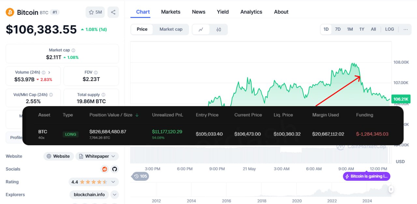Click the $2.23T FDV value
Image resolution: width=417 pixels, height=204 pixels.
point(91,79)
